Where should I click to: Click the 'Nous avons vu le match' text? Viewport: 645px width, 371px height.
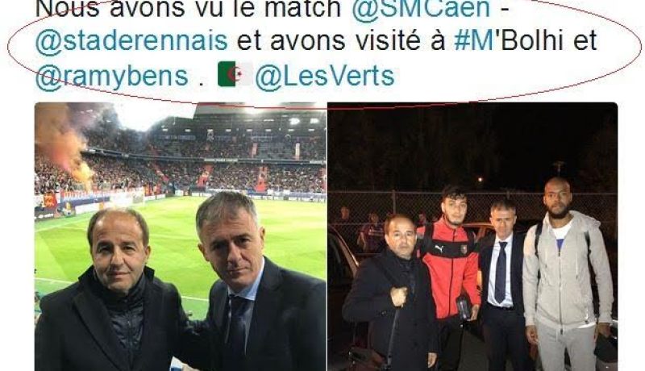[189, 8]
